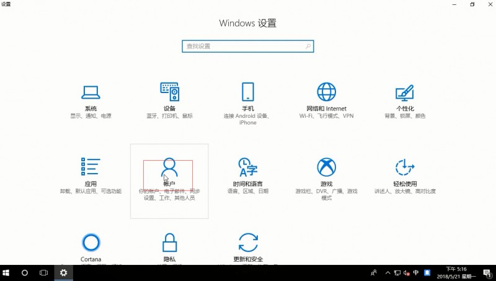Click the 背景、锁屏、颜色 description

tap(405, 116)
